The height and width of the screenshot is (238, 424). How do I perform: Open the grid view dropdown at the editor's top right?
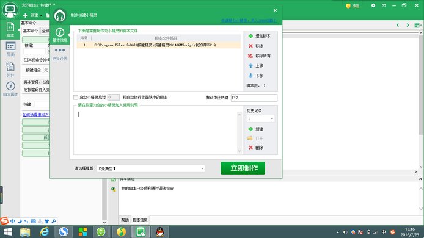coord(418,25)
